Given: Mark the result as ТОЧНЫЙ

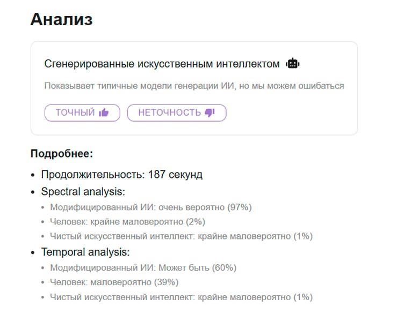Looking at the screenshot, I should click(x=82, y=113).
